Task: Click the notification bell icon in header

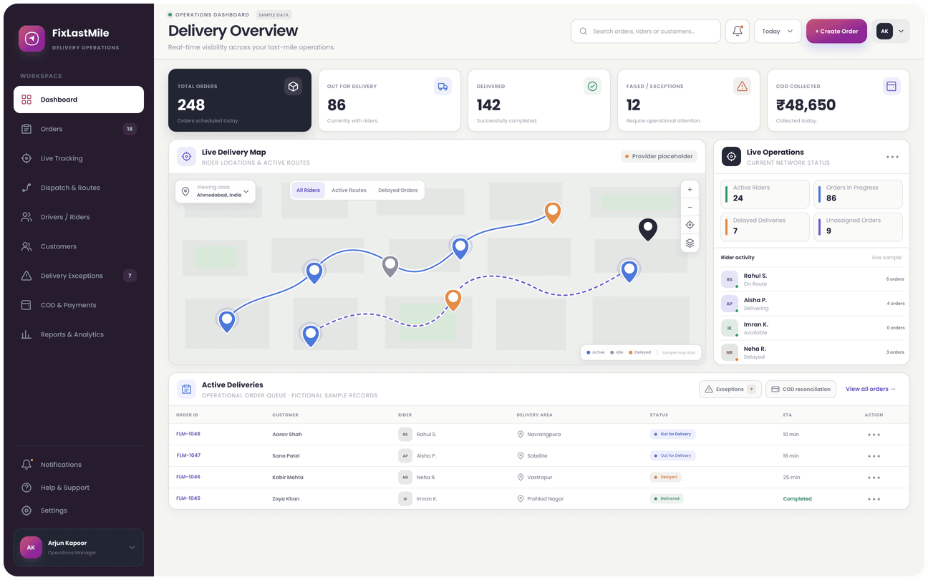Action: coord(738,32)
